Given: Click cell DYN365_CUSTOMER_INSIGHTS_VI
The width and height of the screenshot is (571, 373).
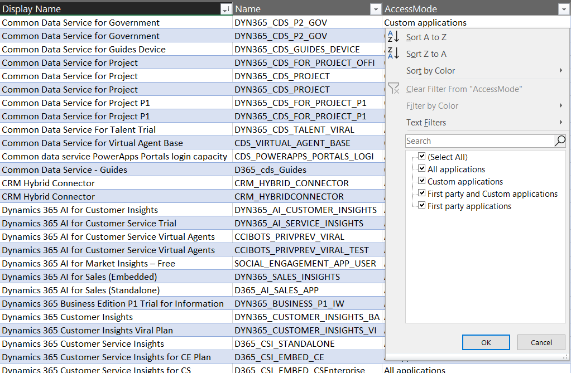Looking at the screenshot, I should (308, 331).
